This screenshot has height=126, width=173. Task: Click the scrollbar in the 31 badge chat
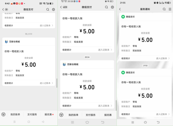57,83
